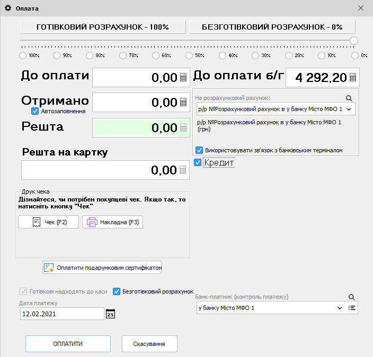Print receipt with Чек (F2) button
The width and height of the screenshot is (373, 357).
(x=49, y=222)
